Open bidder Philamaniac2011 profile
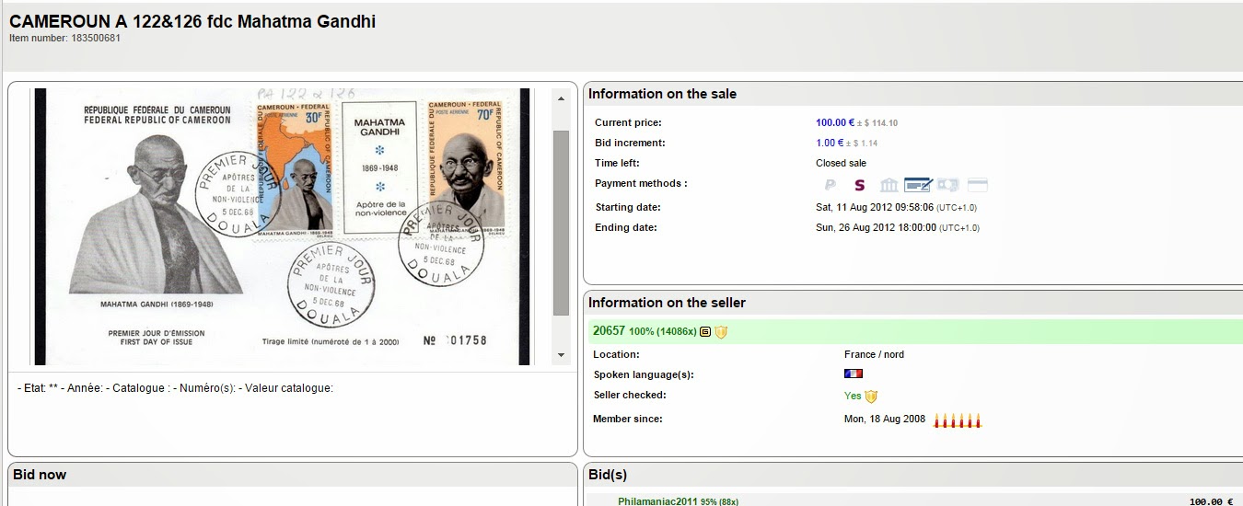Screen dimensions: 1243x506 coord(657,501)
